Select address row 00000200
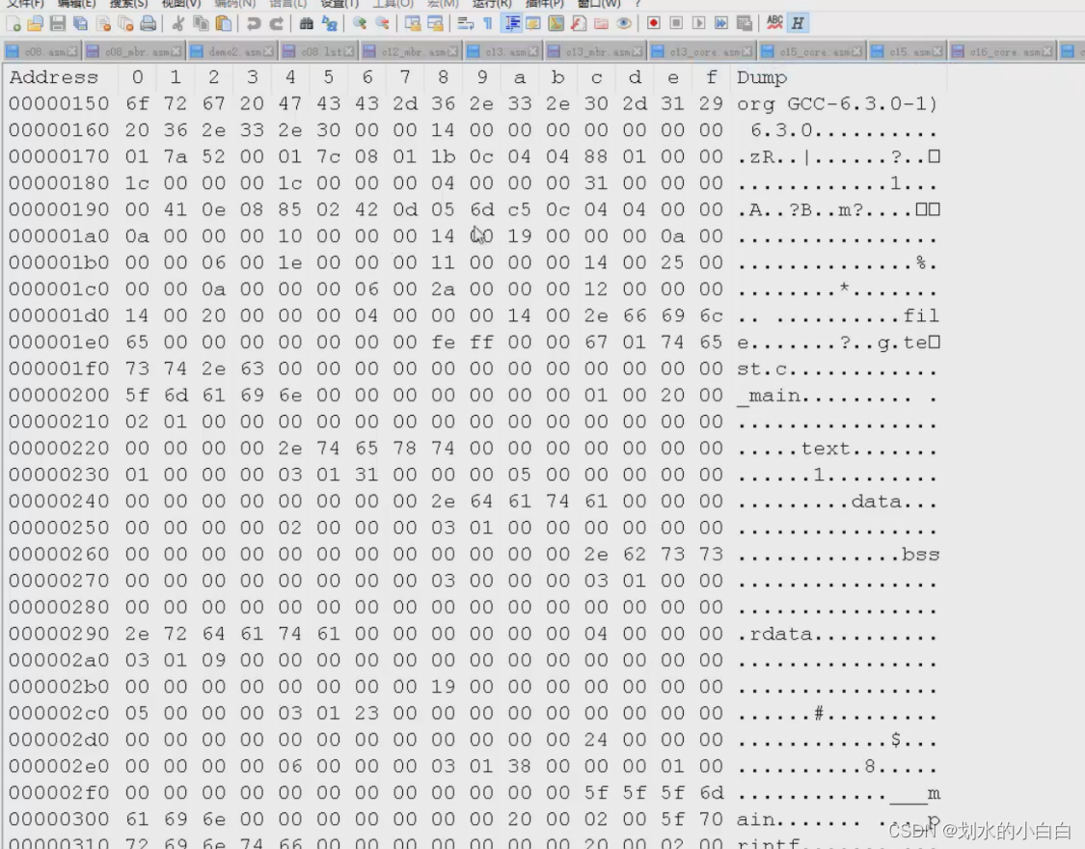The image size is (1085, 849). tap(59, 396)
